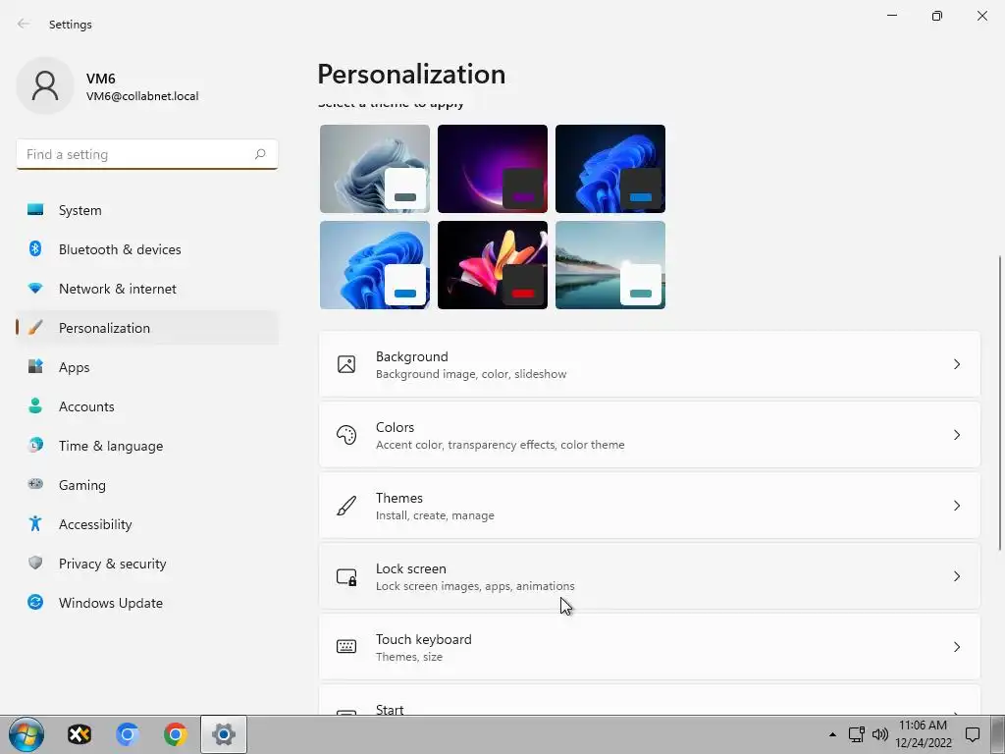Open Time & language category
This screenshot has width=1005, height=754.
click(147, 445)
